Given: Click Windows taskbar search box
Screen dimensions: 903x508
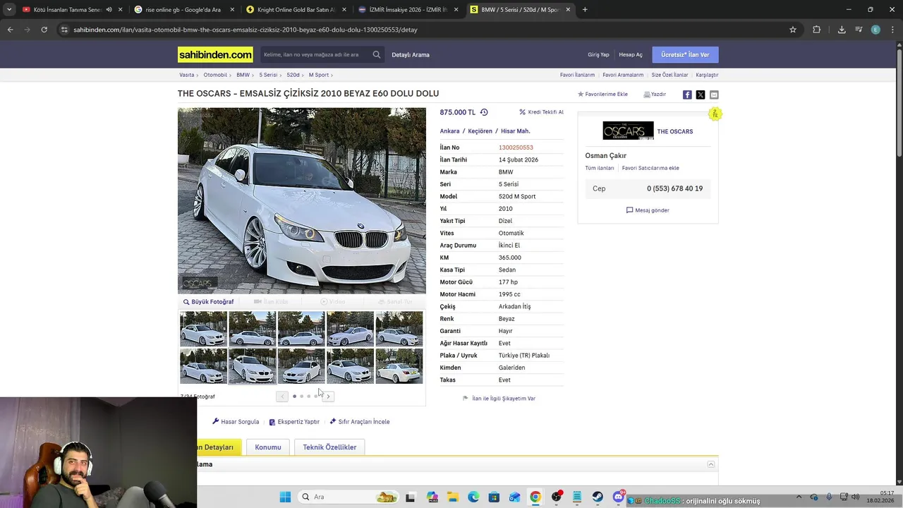Looking at the screenshot, I should click(347, 497).
